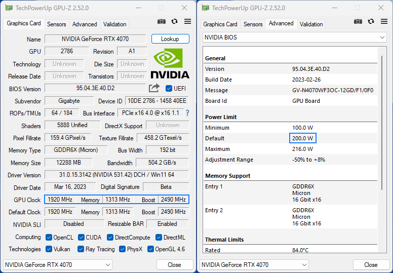Toggle the OpenCL checkbox
The width and height of the screenshot is (393, 273).
click(x=49, y=238)
